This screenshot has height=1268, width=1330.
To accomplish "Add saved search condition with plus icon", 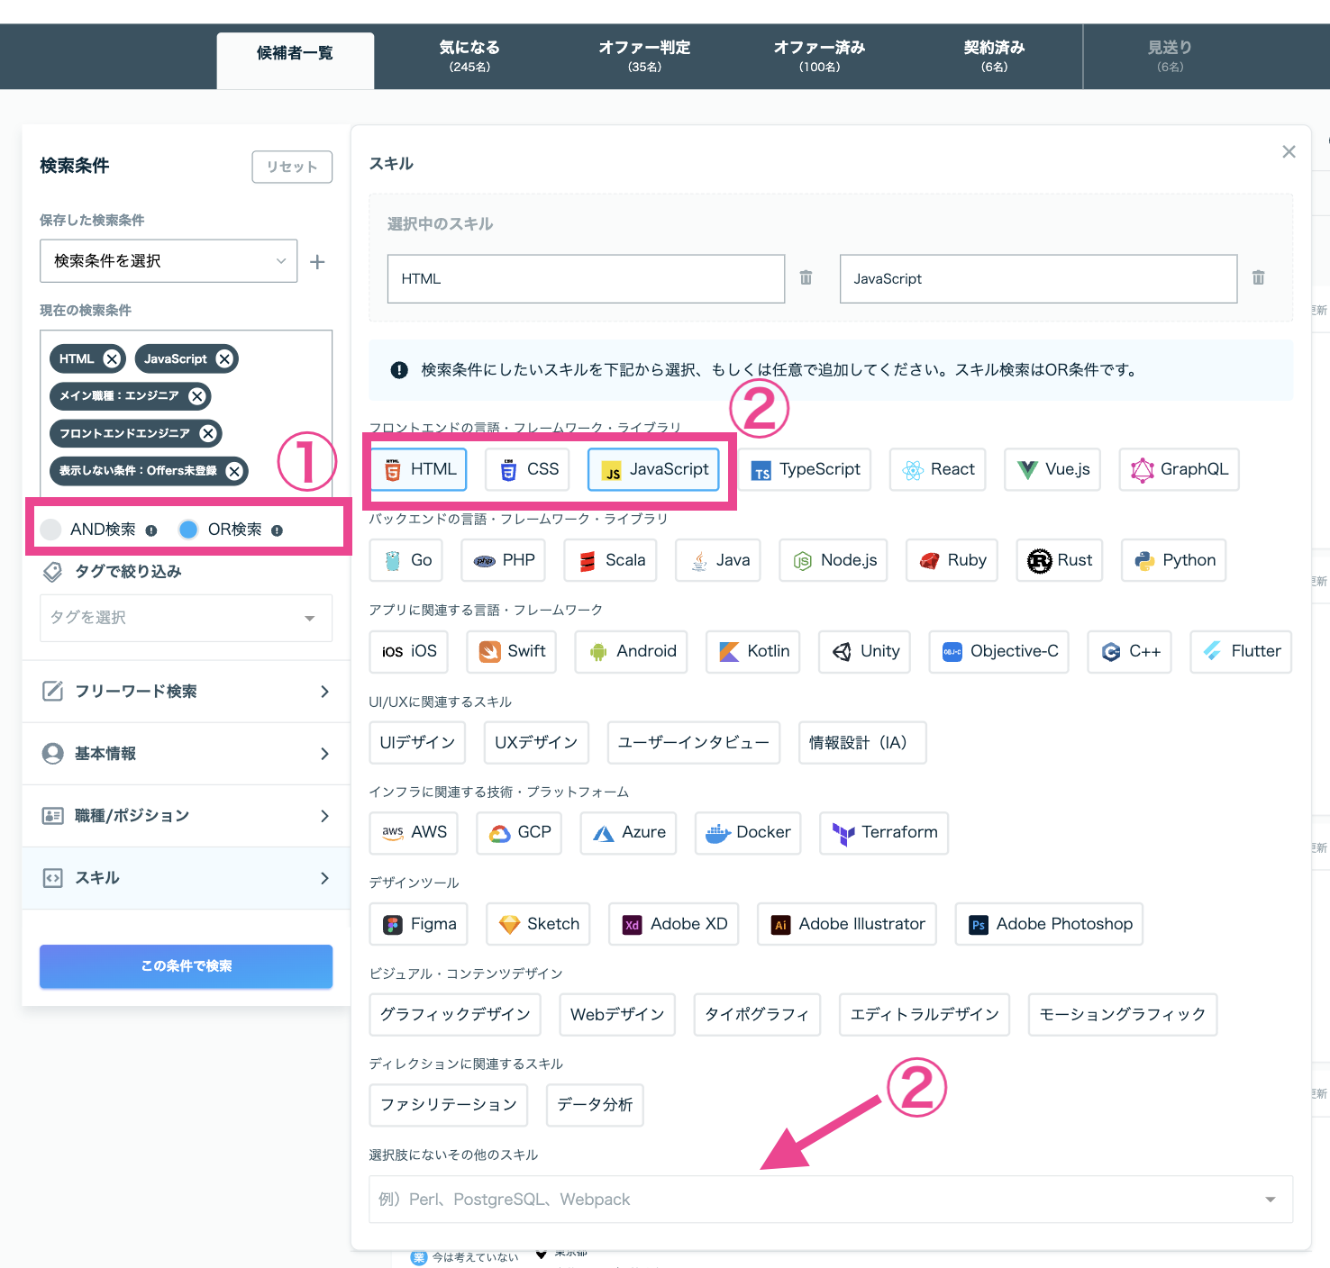I will pos(317,262).
